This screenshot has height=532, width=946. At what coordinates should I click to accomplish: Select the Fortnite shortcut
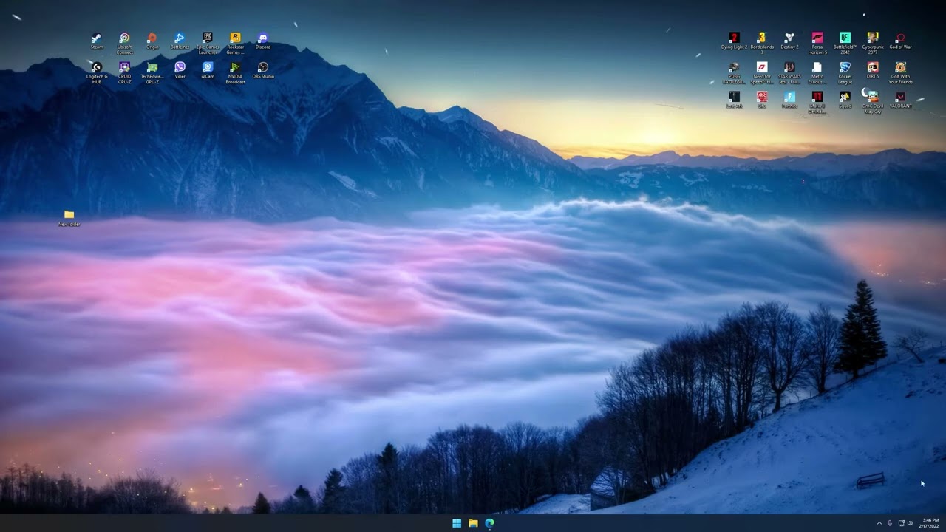(789, 100)
